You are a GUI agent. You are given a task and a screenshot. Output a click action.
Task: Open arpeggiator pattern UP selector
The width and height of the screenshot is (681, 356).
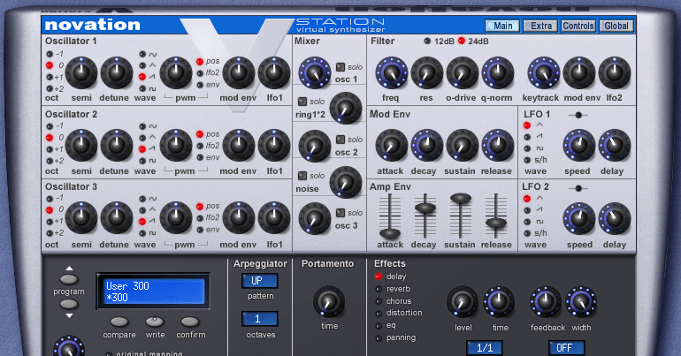pyautogui.click(x=260, y=281)
